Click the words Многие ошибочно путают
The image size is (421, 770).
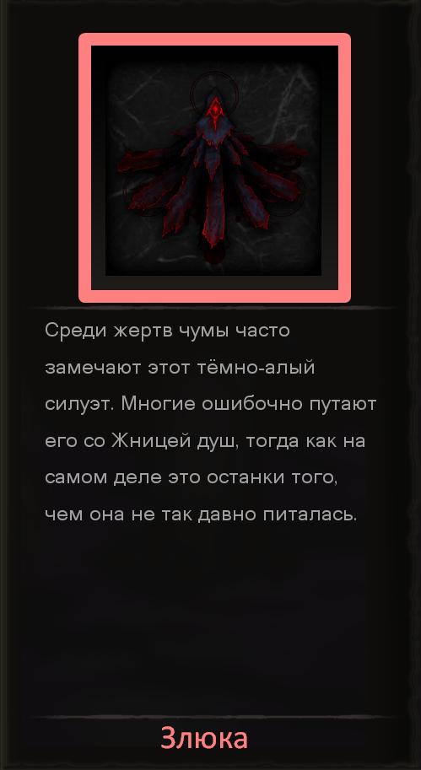tap(249, 404)
